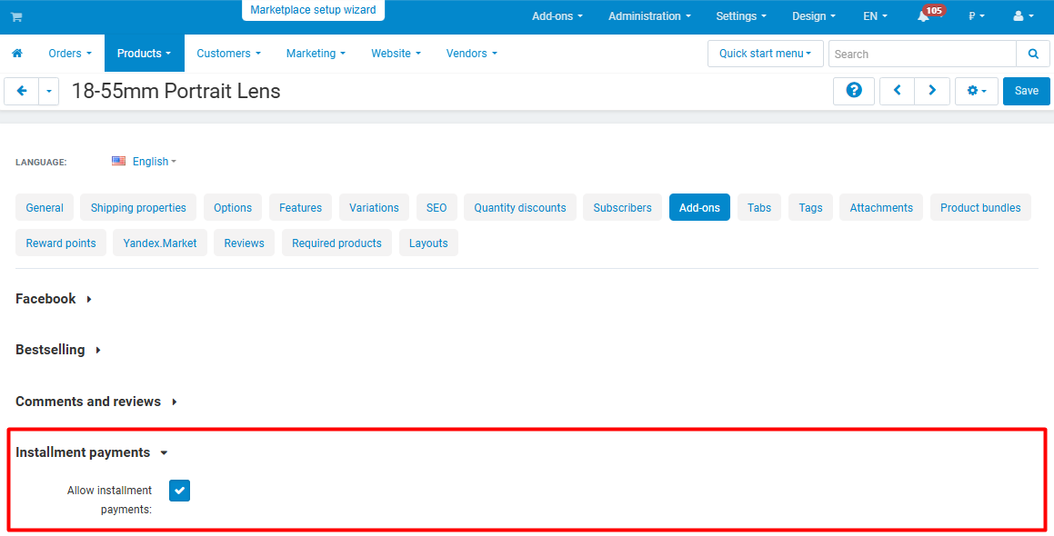This screenshot has height=536, width=1054.
Task: Click the Search input field
Action: [x=922, y=54]
